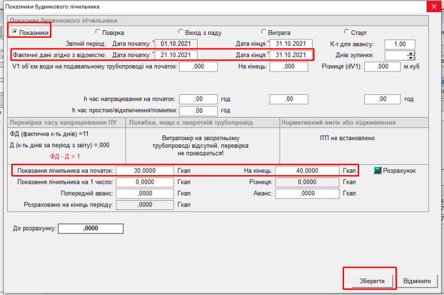Click the Різниця (dV1) м.куб field
This screenshot has width=444, height=295.
(x=383, y=67)
